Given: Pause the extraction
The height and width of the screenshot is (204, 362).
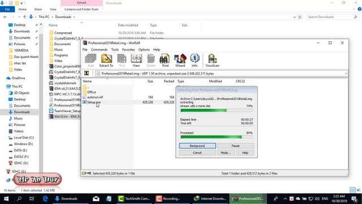Looking at the screenshot, I should tap(235, 146).
